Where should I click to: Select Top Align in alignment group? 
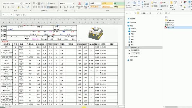[34, 4]
